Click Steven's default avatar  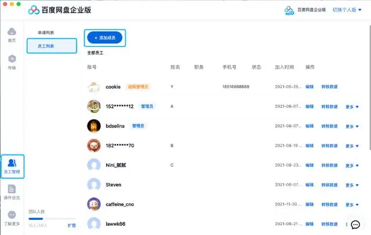[94, 185]
